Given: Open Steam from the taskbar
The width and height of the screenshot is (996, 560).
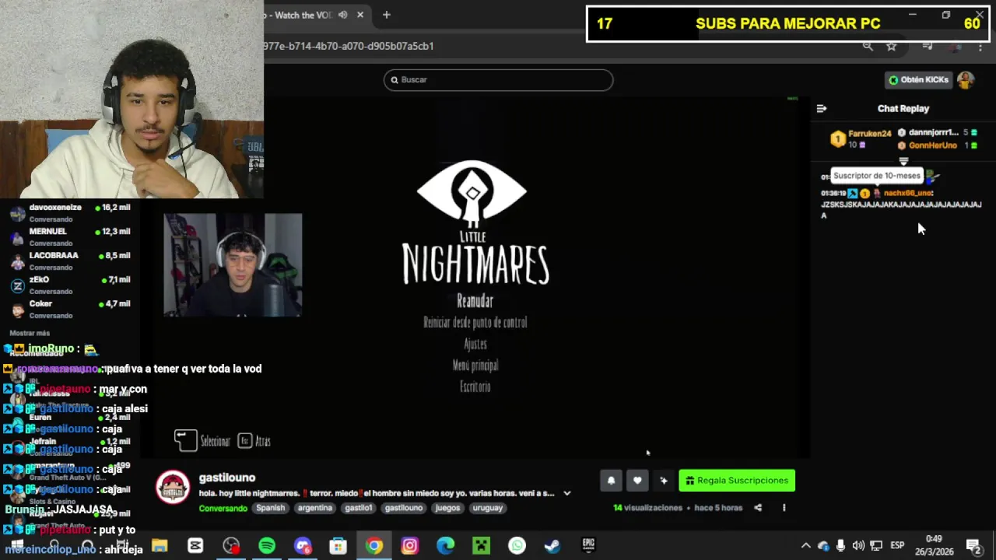Looking at the screenshot, I should coord(552,546).
